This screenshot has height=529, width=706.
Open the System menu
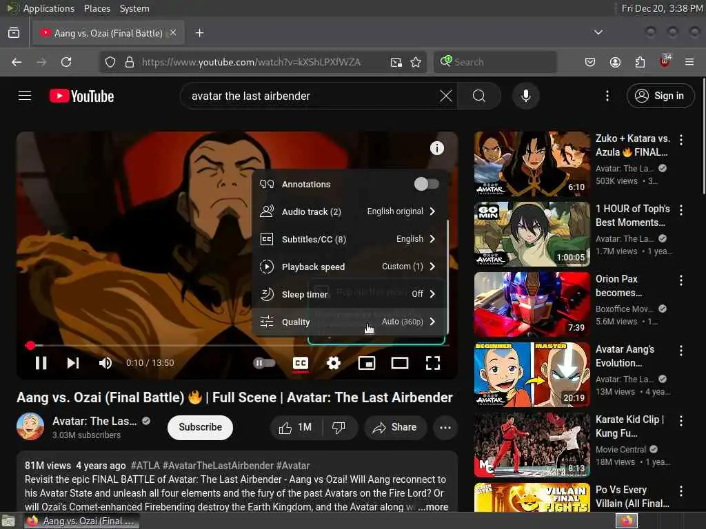click(134, 8)
